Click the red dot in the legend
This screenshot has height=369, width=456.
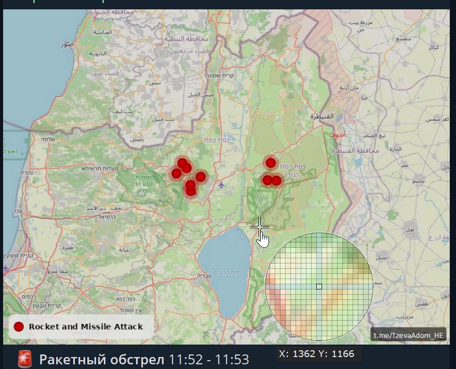point(19,327)
